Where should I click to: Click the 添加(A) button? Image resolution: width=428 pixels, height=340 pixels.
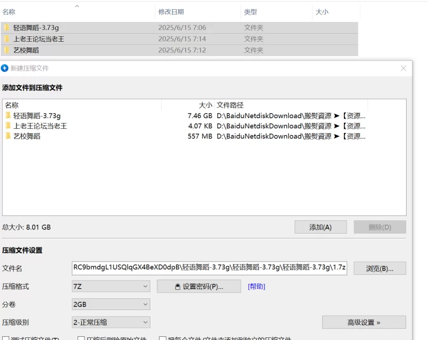coord(320,227)
